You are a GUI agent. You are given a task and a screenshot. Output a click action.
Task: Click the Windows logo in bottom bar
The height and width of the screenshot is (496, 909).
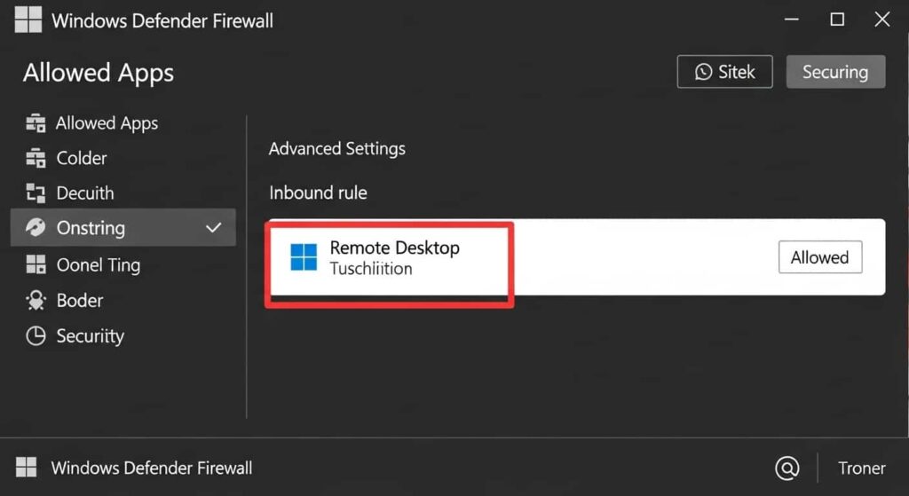[26, 467]
